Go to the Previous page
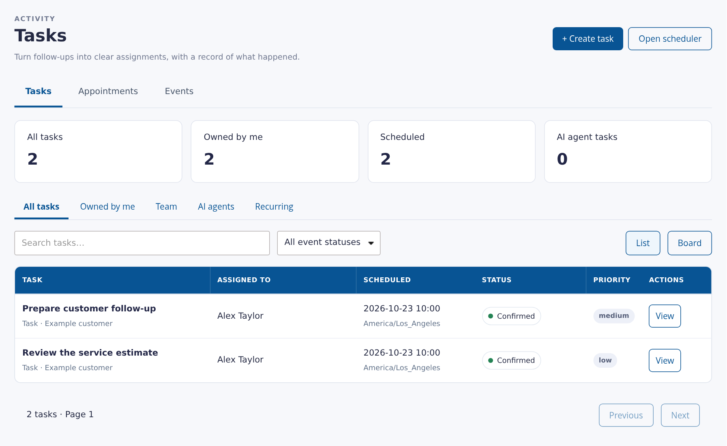The width and height of the screenshot is (727, 446). point(626,415)
